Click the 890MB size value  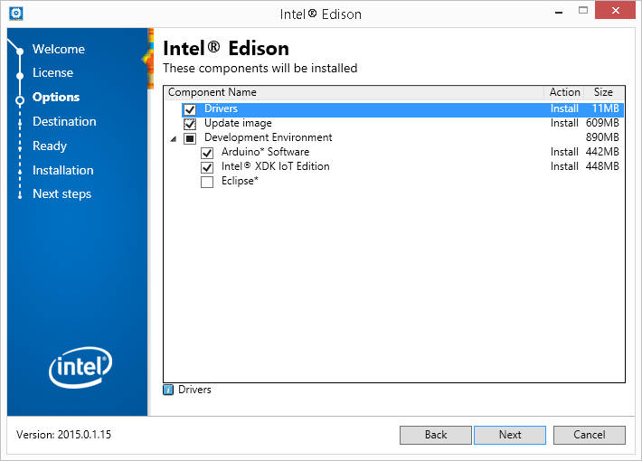602,137
